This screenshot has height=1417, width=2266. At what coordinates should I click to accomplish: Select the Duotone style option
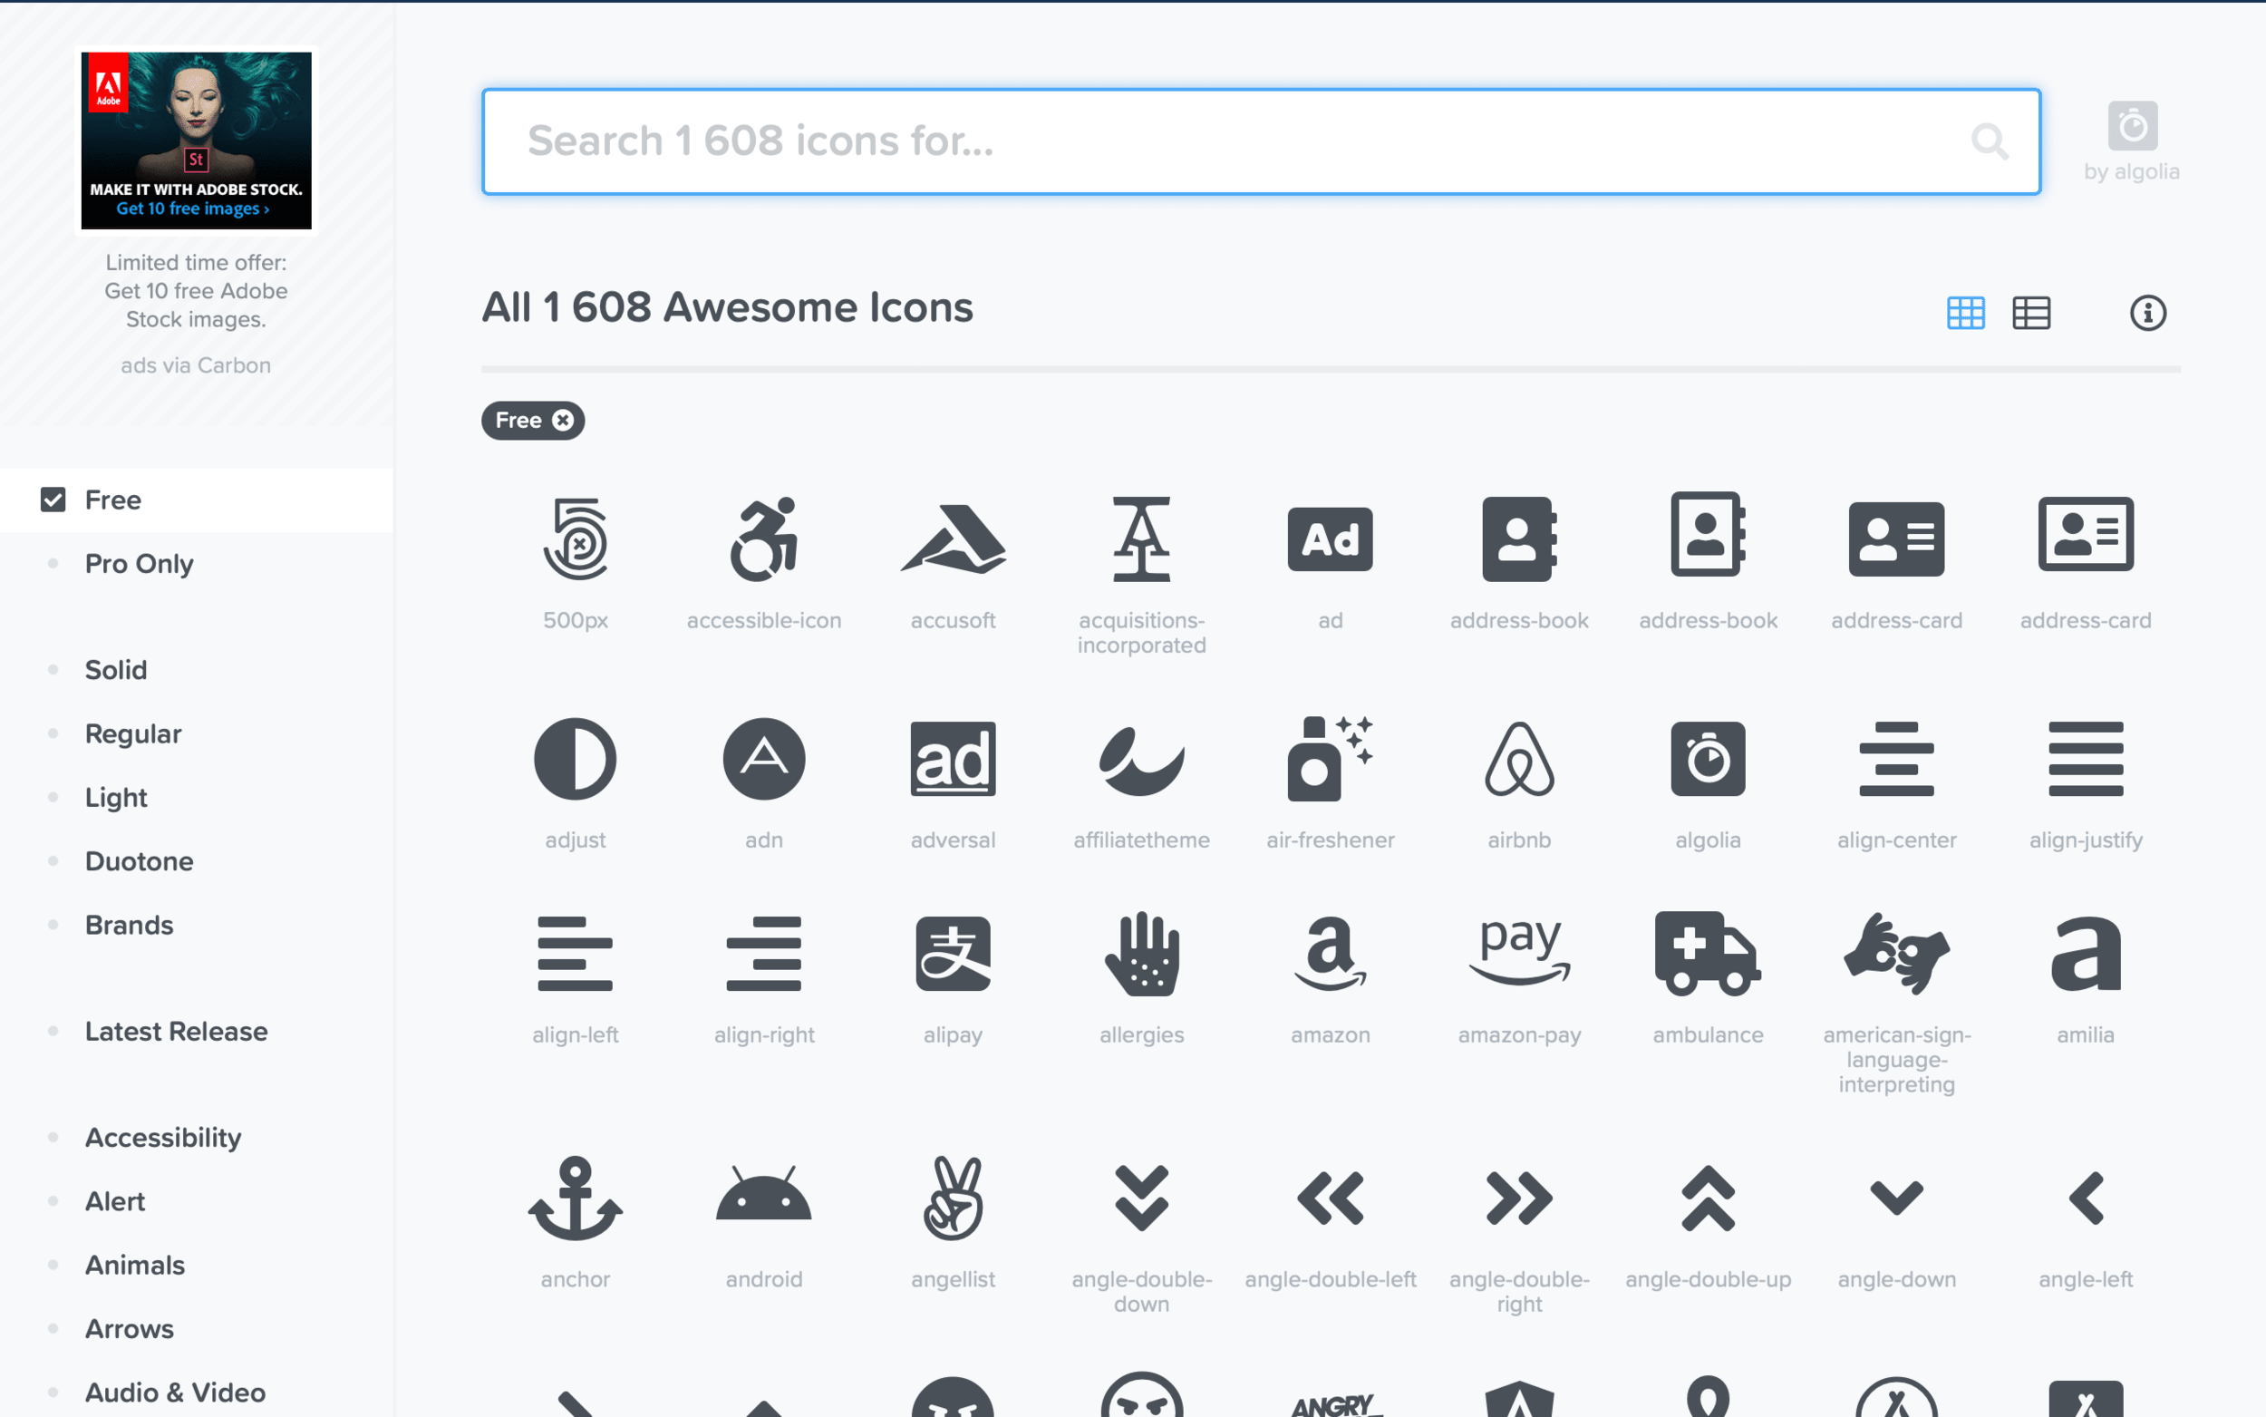point(139,862)
